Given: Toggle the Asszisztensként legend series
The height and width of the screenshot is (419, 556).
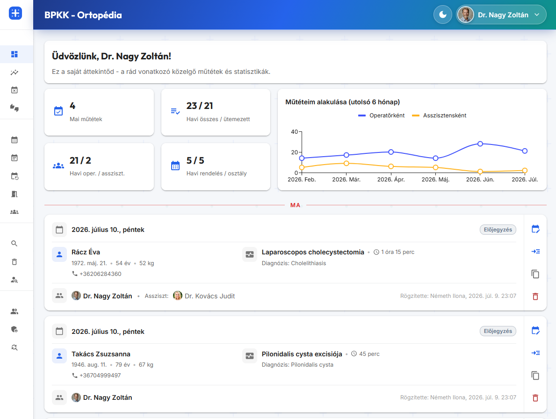Looking at the screenshot, I should click(x=439, y=116).
